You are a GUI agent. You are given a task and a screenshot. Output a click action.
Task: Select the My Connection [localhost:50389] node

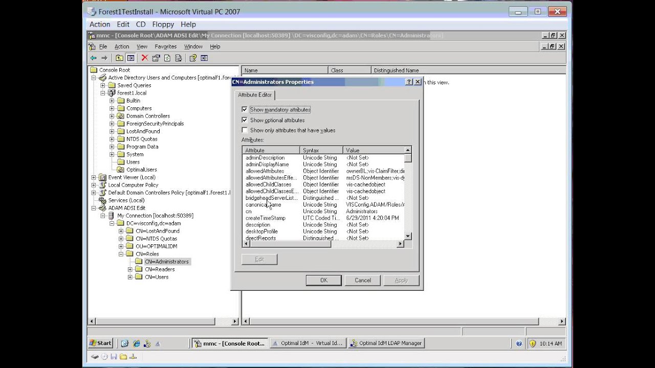point(155,216)
